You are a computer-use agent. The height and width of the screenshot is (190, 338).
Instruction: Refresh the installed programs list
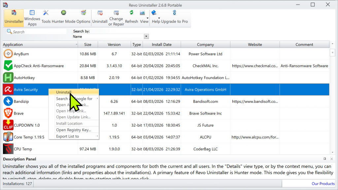point(131,18)
